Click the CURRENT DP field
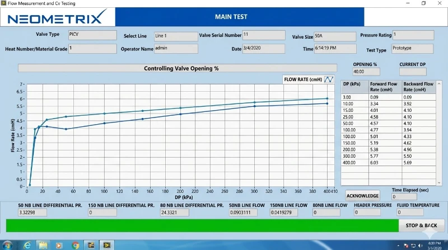Image resolution: width=448 pixels, height=250 pixels. coord(413,72)
